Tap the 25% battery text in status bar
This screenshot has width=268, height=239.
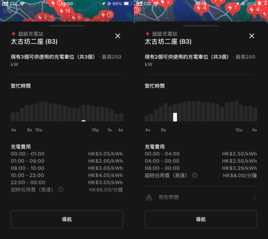click(251, 4)
